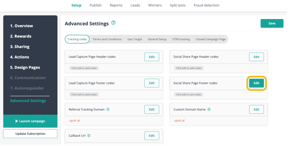Image resolution: width=291 pixels, height=146 pixels.
Task: Save the advanced settings
Action: click(x=272, y=23)
